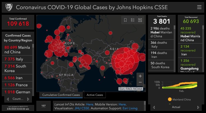206x113 pixels.
Task: Click 1 256 recovered Guangdong entry
Action: click(x=190, y=65)
